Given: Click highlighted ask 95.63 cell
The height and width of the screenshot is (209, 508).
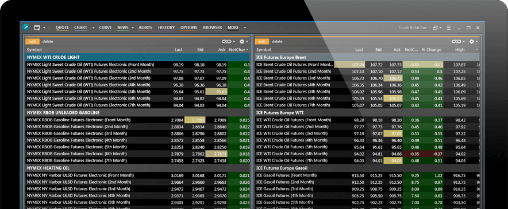Looking at the screenshot, I should [217, 92].
